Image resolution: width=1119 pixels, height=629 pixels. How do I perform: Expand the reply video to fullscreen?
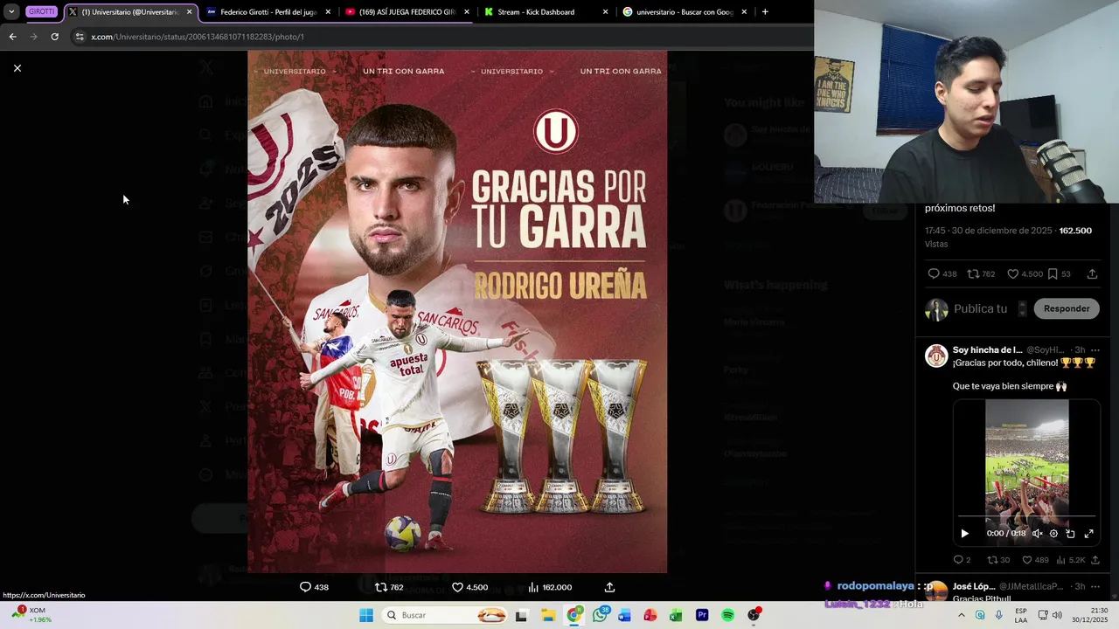[x=1088, y=533]
